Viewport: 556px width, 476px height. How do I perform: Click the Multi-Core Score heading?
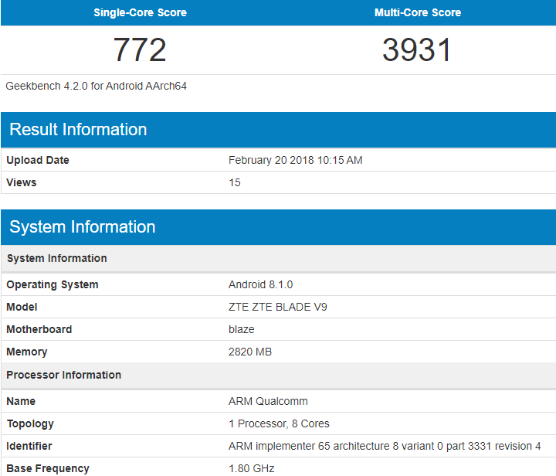coord(418,13)
